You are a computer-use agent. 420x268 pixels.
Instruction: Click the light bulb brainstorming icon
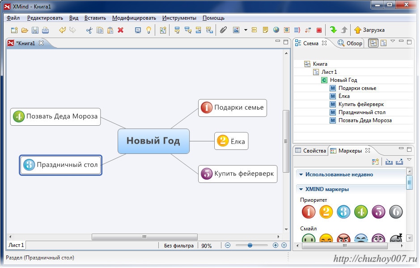click(148, 30)
